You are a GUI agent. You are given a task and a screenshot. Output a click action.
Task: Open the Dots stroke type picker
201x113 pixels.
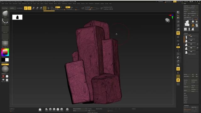(5, 22)
